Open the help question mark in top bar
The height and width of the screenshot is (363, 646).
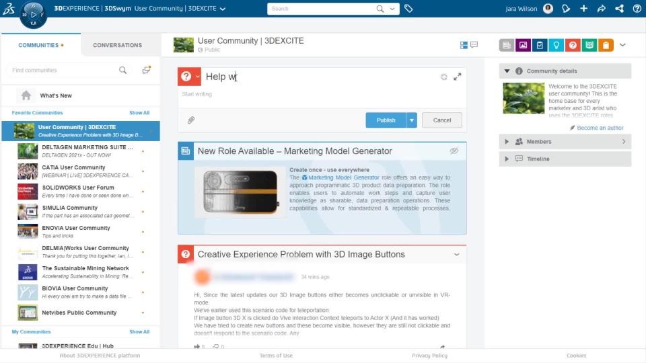pos(637,9)
